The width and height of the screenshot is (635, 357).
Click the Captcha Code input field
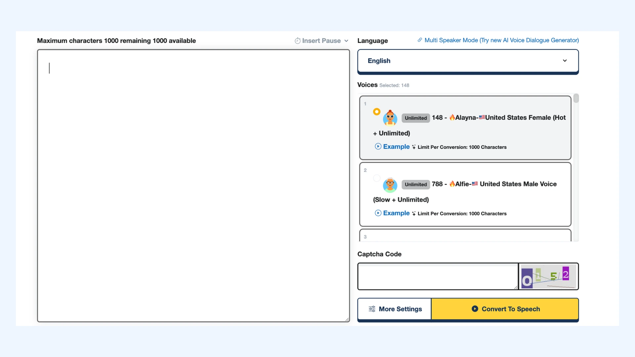437,276
